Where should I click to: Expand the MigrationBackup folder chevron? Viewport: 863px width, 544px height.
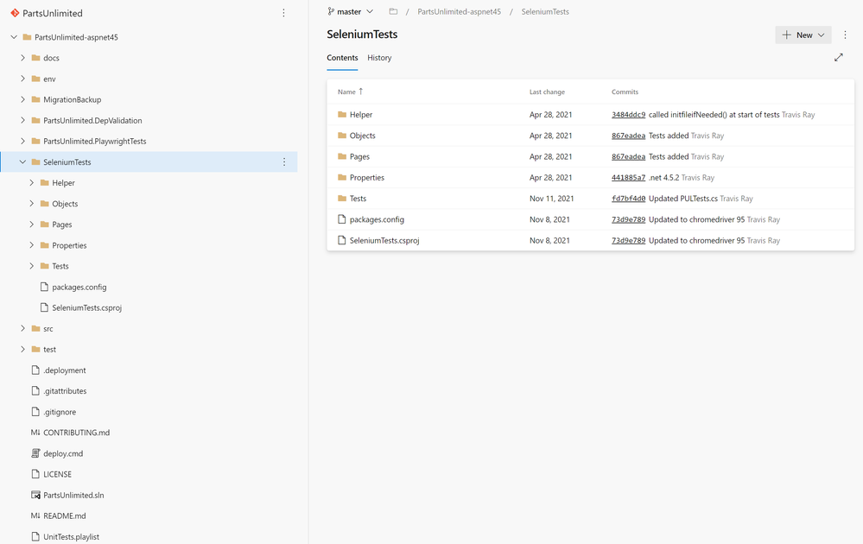point(22,99)
